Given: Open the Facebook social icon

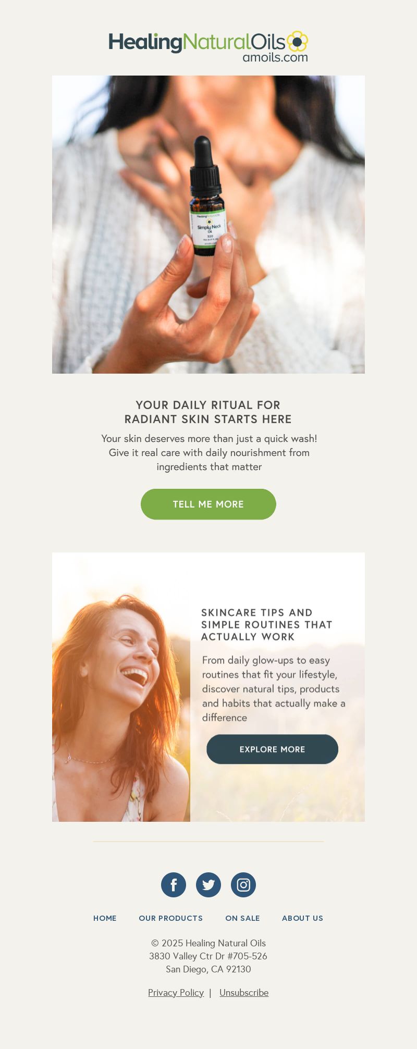Looking at the screenshot, I should (x=174, y=885).
